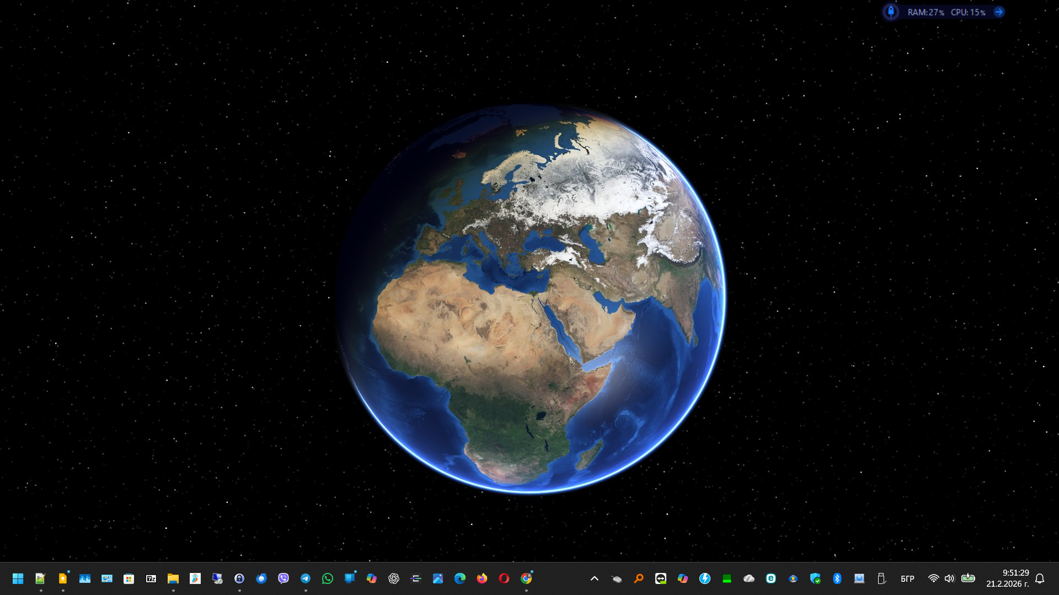1059x595 pixels.
Task: Toggle Bluetooth tray icon
Action: (x=837, y=578)
